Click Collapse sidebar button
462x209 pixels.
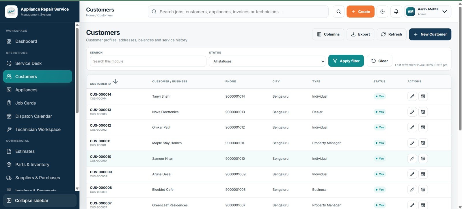40,200
